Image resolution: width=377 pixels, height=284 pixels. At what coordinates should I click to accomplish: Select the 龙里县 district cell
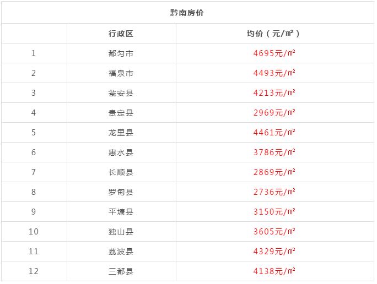121,133
